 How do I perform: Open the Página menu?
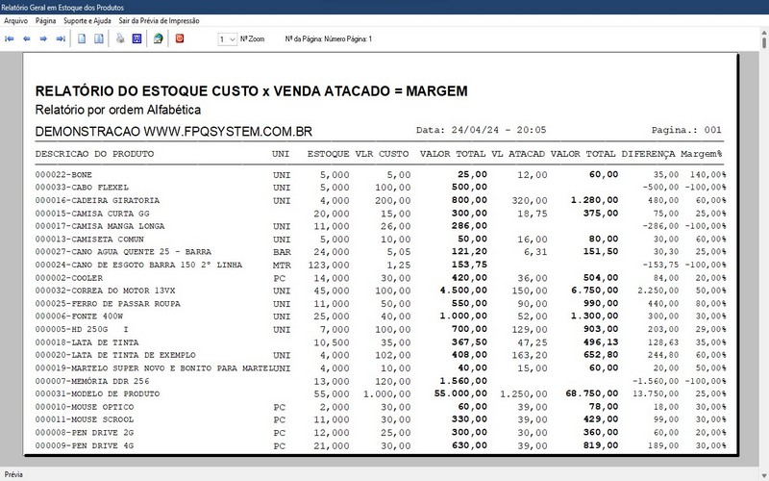point(45,20)
